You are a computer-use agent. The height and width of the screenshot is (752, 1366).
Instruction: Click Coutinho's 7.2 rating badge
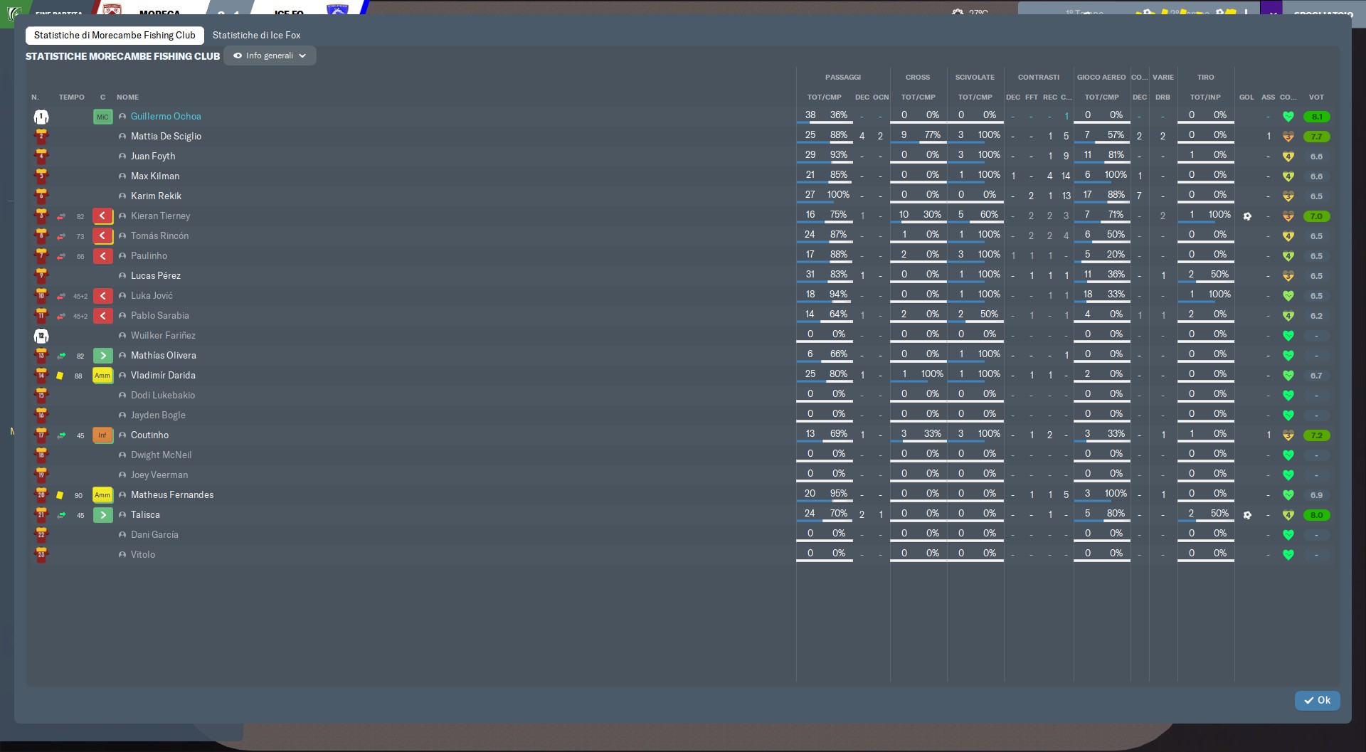click(x=1316, y=435)
